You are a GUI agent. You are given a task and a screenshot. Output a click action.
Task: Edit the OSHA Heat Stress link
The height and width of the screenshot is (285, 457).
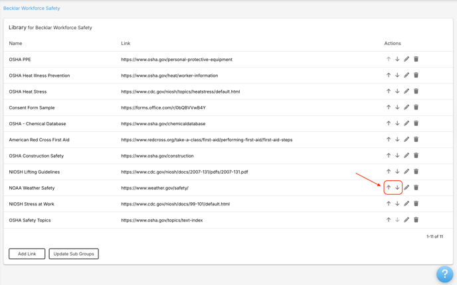click(x=407, y=91)
